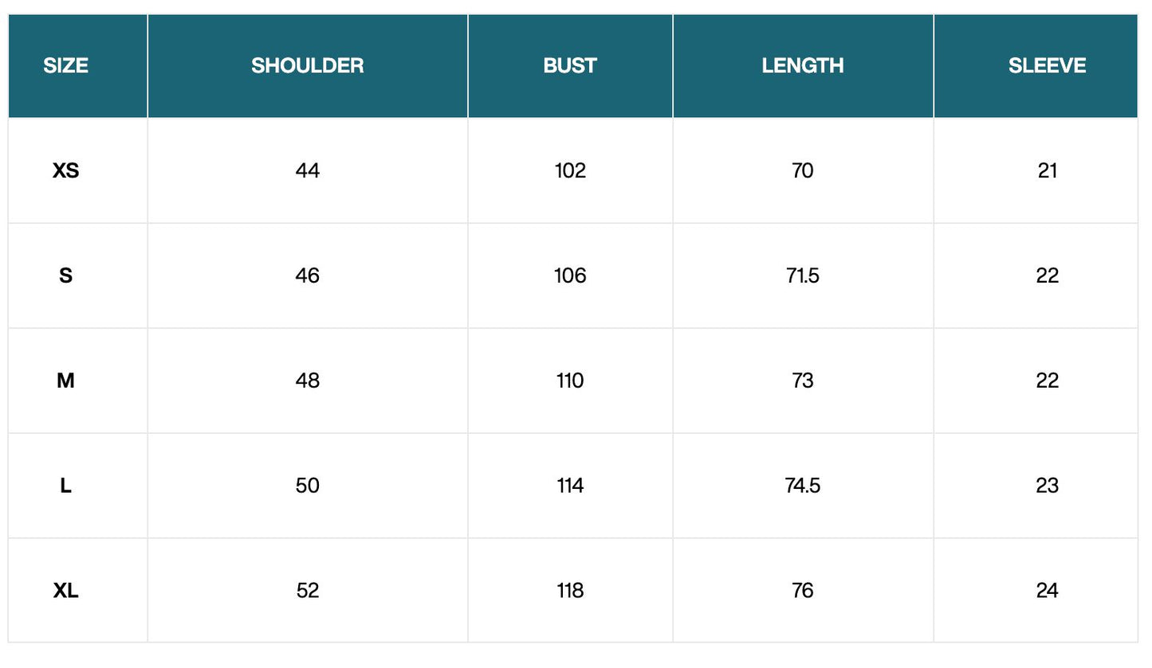The image size is (1152, 668).
Task: Click the SHOULDER column header
Action: pos(307,65)
